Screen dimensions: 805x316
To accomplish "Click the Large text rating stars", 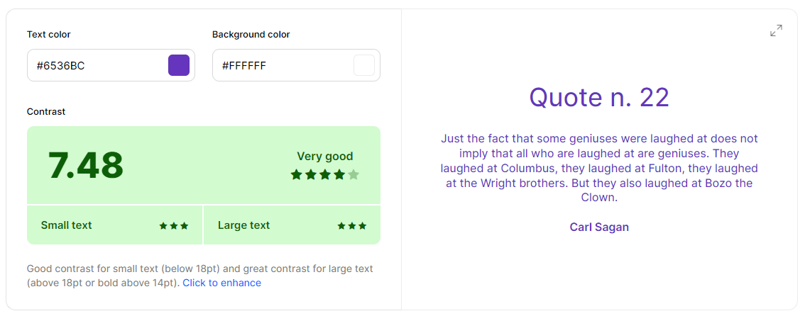I will (352, 226).
